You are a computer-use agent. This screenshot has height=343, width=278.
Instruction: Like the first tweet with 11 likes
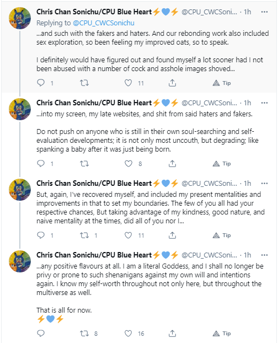click(x=128, y=83)
